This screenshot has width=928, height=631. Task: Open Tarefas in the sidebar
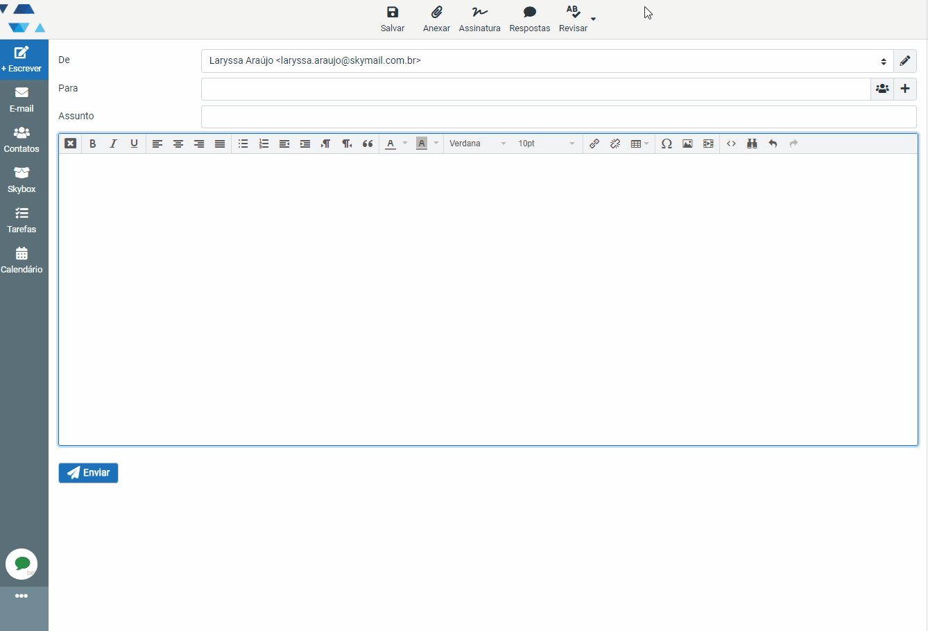click(x=22, y=221)
